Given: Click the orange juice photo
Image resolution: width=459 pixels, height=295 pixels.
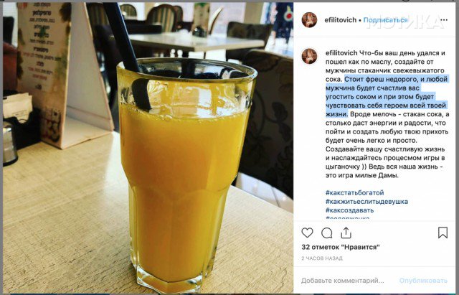Looking at the screenshot, I should [x=148, y=148].
